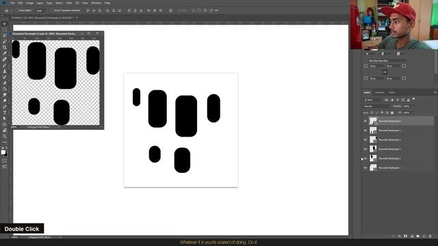Click lock image pixels brush icon
The width and height of the screenshot is (438, 246).
[377, 113]
